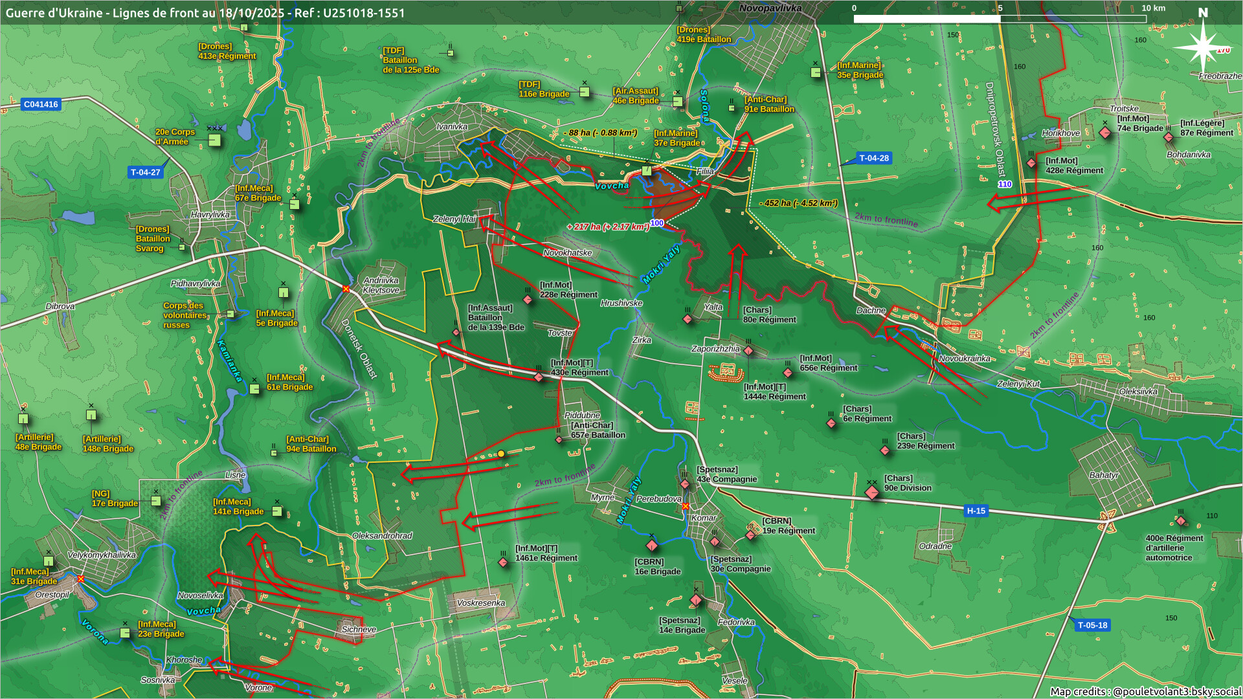Select the 16e Brigade CBRN unit marker
The width and height of the screenshot is (1243, 699).
click(x=652, y=546)
